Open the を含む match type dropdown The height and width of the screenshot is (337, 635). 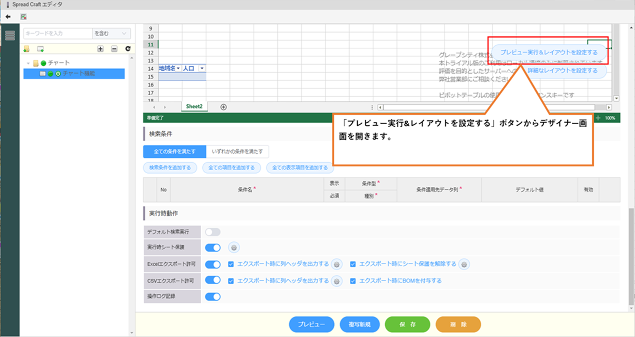coord(111,34)
